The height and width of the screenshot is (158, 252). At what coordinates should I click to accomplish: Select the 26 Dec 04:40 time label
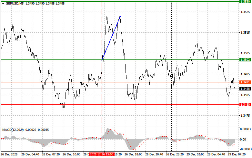point(30,154)
